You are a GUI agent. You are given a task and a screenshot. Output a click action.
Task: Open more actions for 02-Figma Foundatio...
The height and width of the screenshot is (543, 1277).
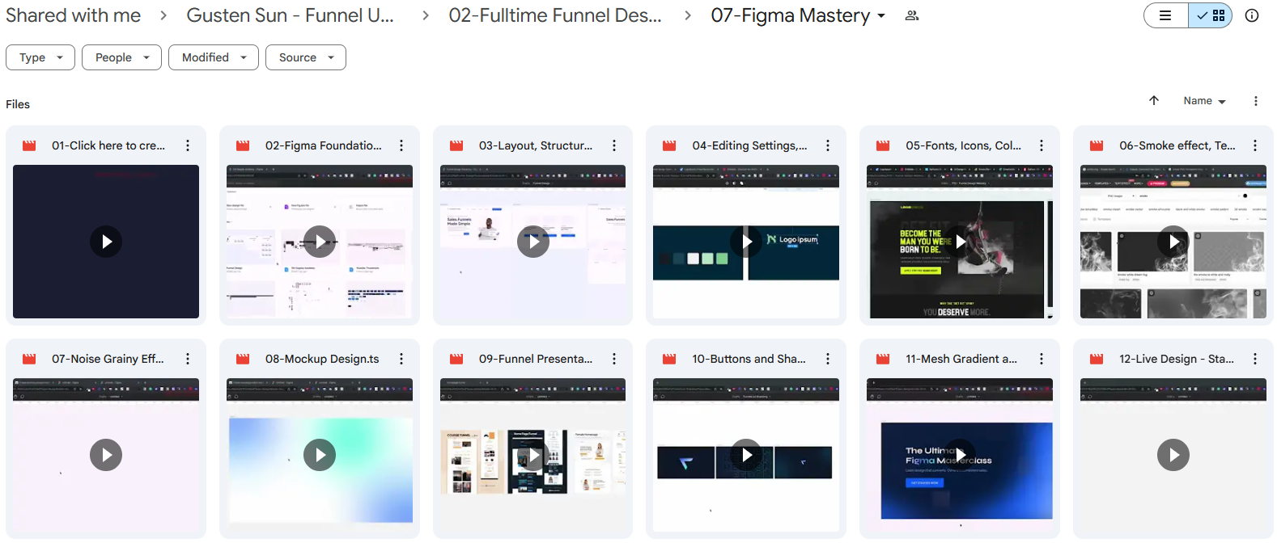coord(401,145)
